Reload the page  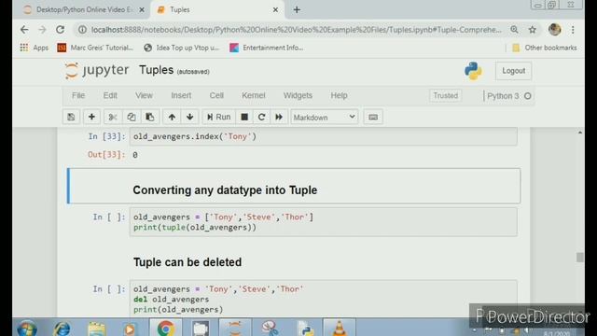coord(60,30)
